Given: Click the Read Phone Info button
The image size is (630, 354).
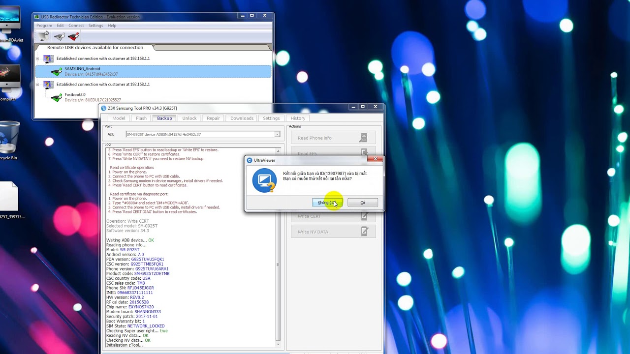Looking at the screenshot, I should coord(333,138).
